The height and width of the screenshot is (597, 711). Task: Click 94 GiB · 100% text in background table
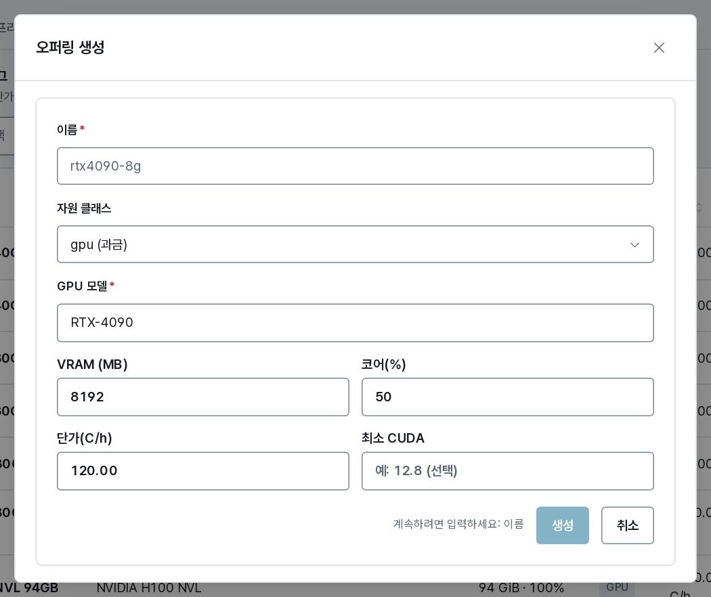[521, 588]
